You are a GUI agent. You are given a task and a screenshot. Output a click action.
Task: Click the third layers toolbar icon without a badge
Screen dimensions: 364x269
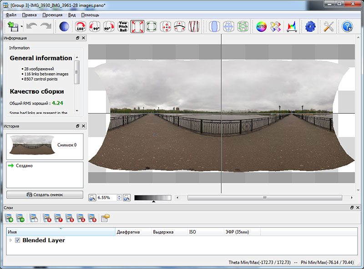[34, 218]
